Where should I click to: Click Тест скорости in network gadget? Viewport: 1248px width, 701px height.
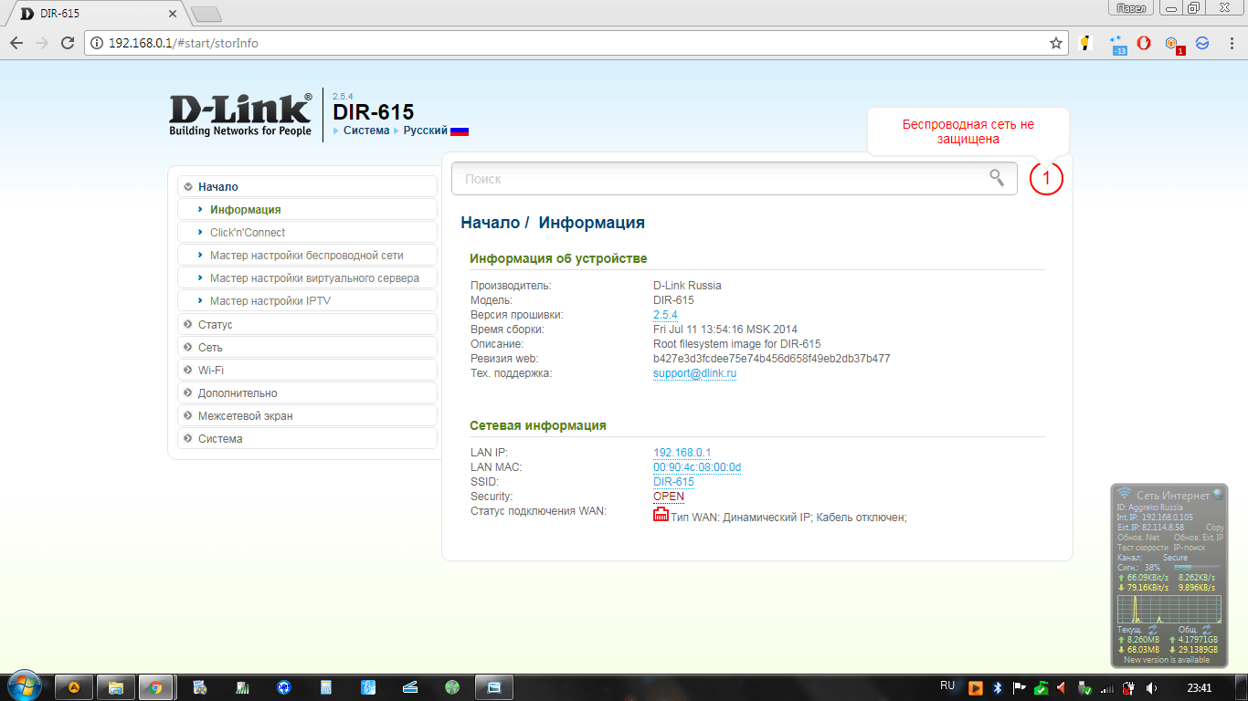point(1142,548)
